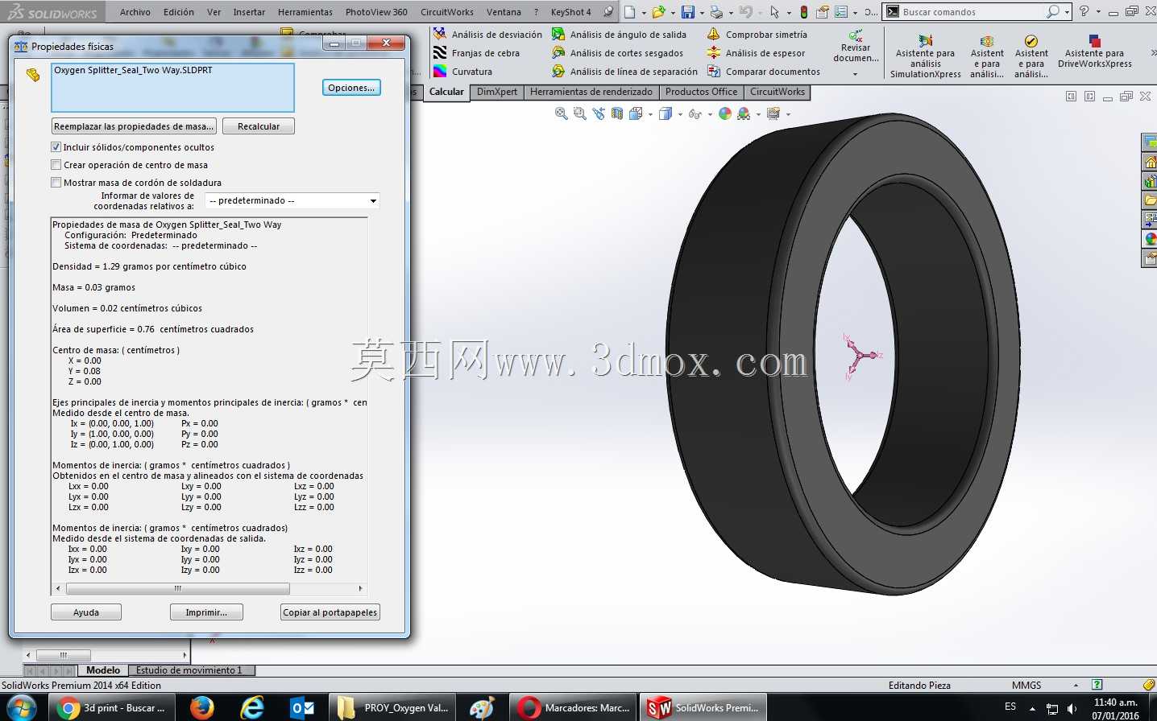This screenshot has height=721, width=1157.
Task: Open the Herramientas menu
Action: pyautogui.click(x=305, y=12)
